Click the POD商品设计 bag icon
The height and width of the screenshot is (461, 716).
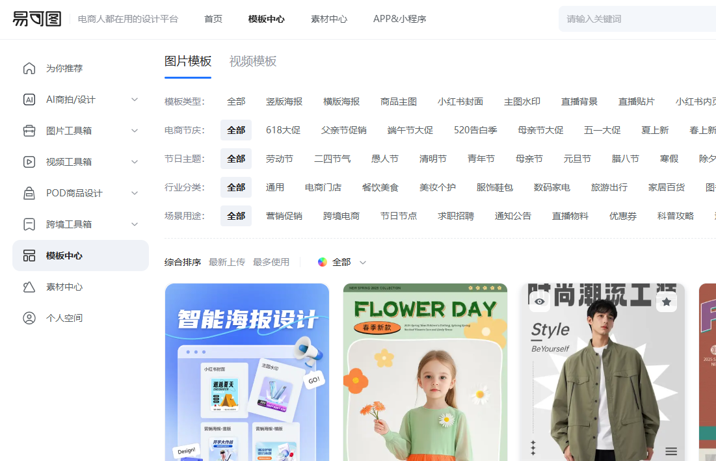point(29,193)
